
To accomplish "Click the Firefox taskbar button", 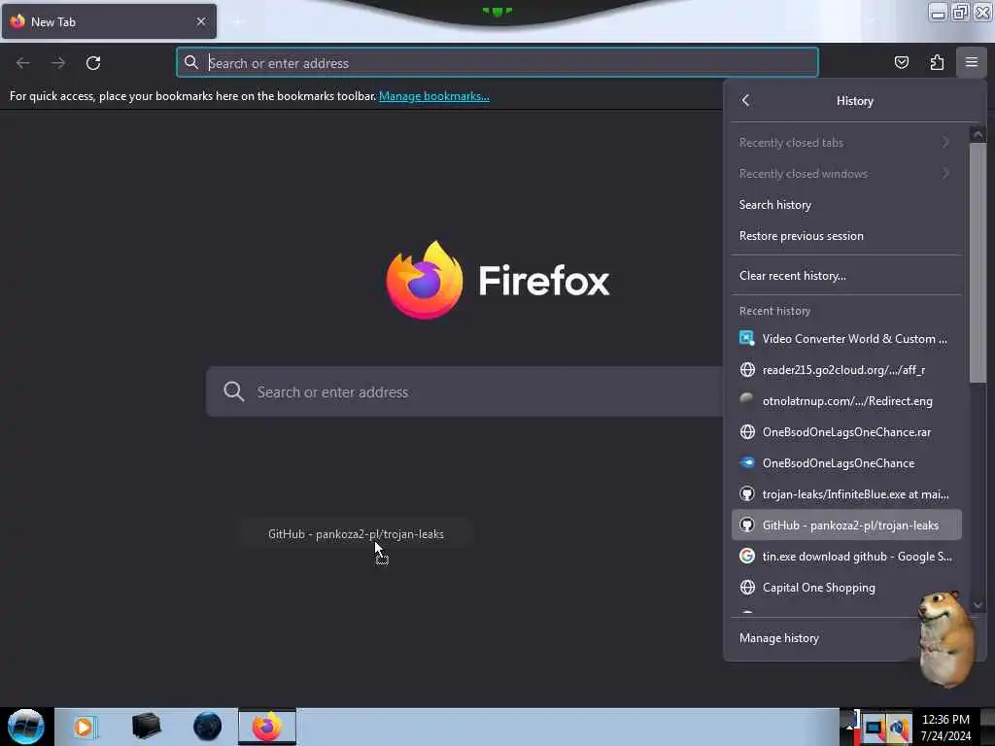I will pyautogui.click(x=267, y=727).
